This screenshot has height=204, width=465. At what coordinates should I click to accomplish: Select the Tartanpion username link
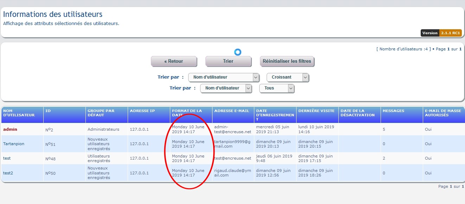[x=14, y=144]
